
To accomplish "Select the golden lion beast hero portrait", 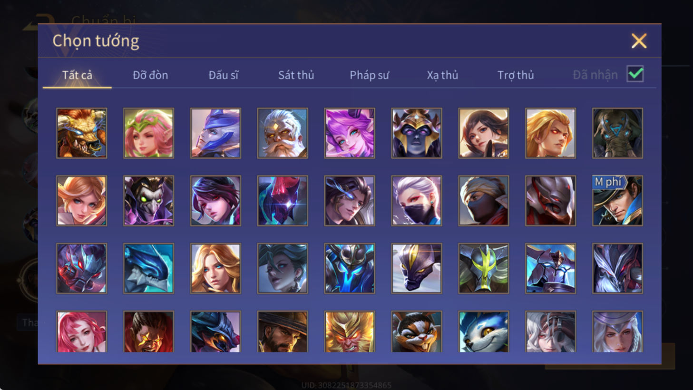I will pos(82,133).
